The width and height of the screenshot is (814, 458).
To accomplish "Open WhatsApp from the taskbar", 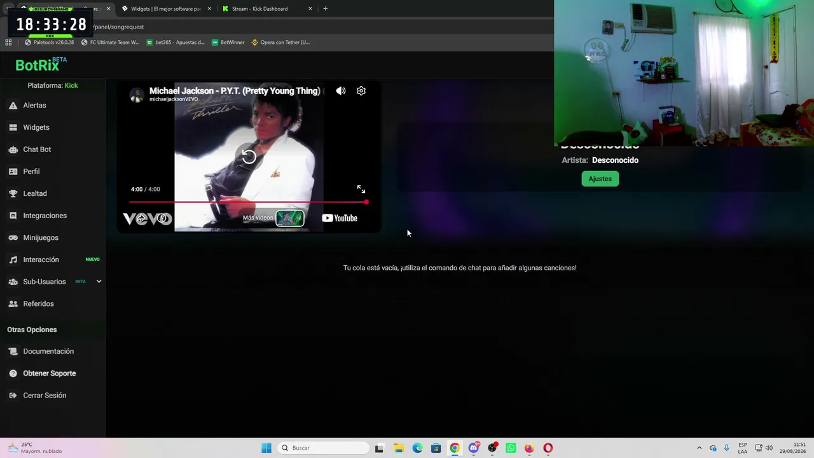I will point(511,448).
